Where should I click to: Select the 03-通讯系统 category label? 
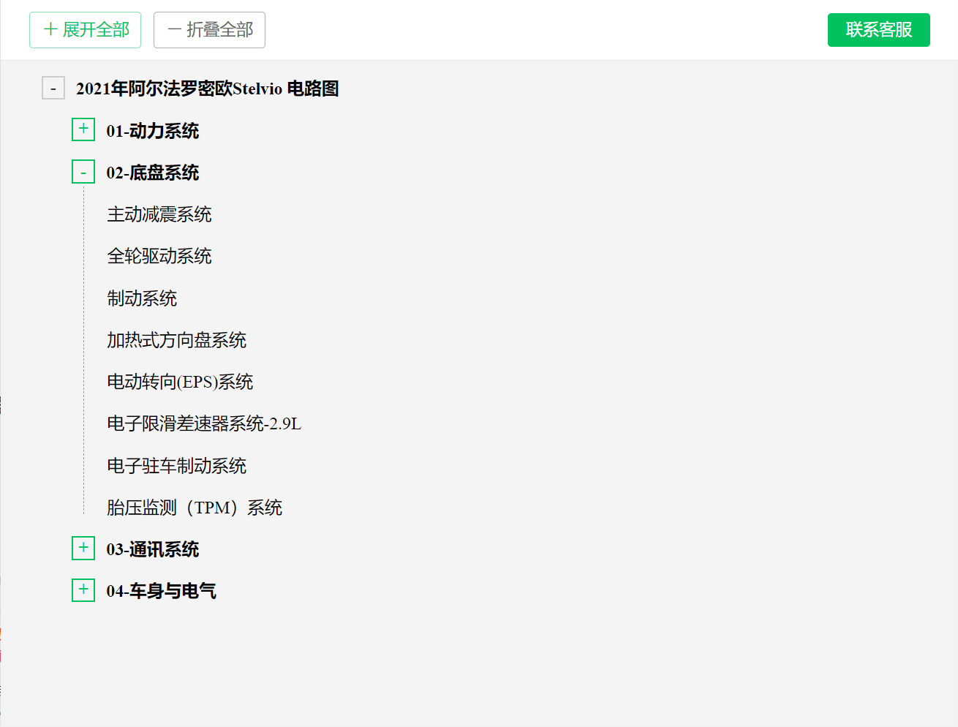tap(153, 549)
